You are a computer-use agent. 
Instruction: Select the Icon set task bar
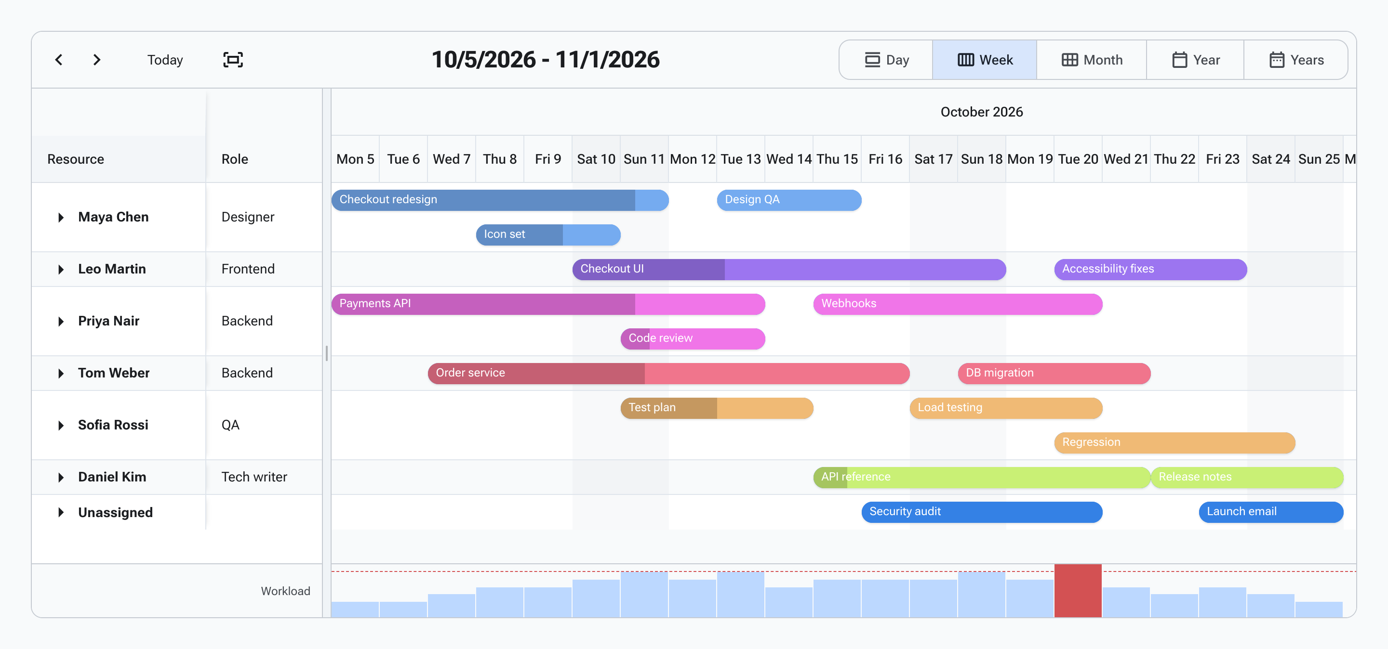pyautogui.click(x=548, y=234)
